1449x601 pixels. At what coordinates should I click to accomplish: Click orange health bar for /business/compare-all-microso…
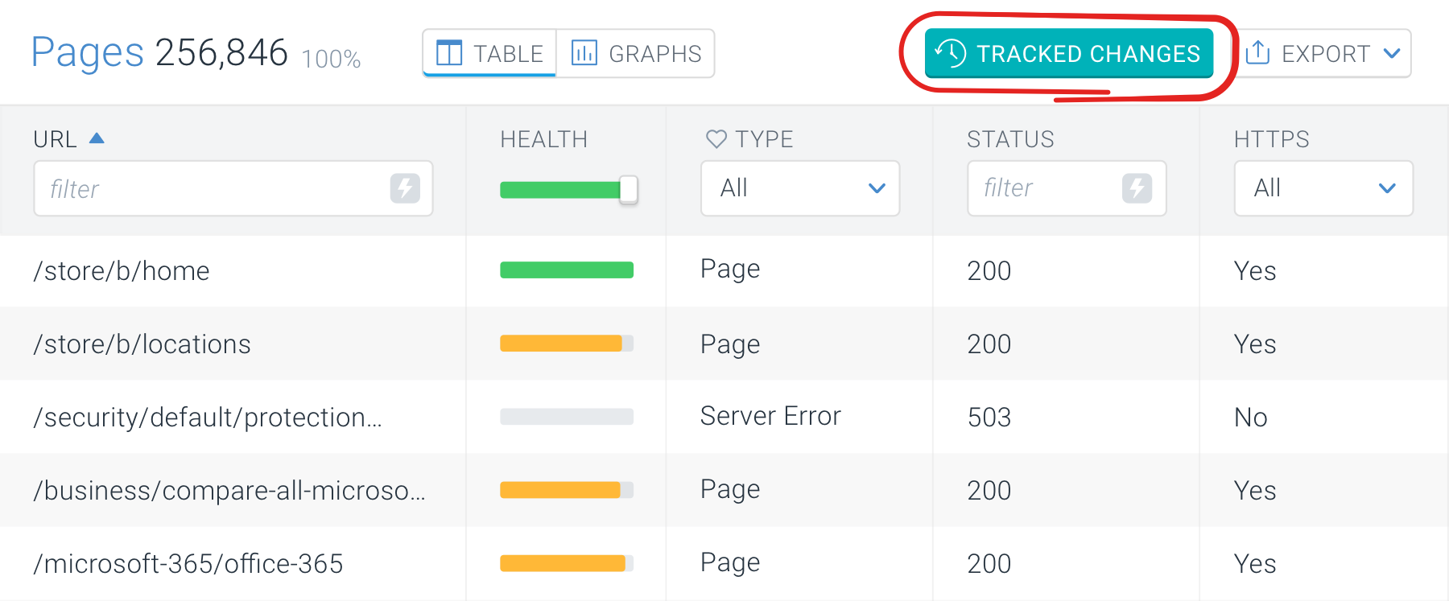pos(567,490)
